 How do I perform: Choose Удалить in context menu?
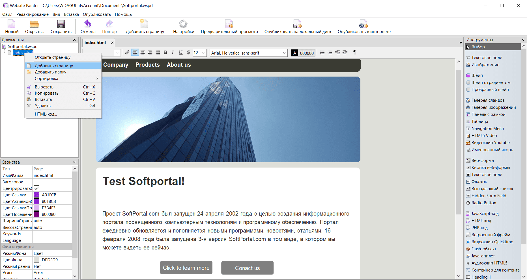tap(63, 106)
